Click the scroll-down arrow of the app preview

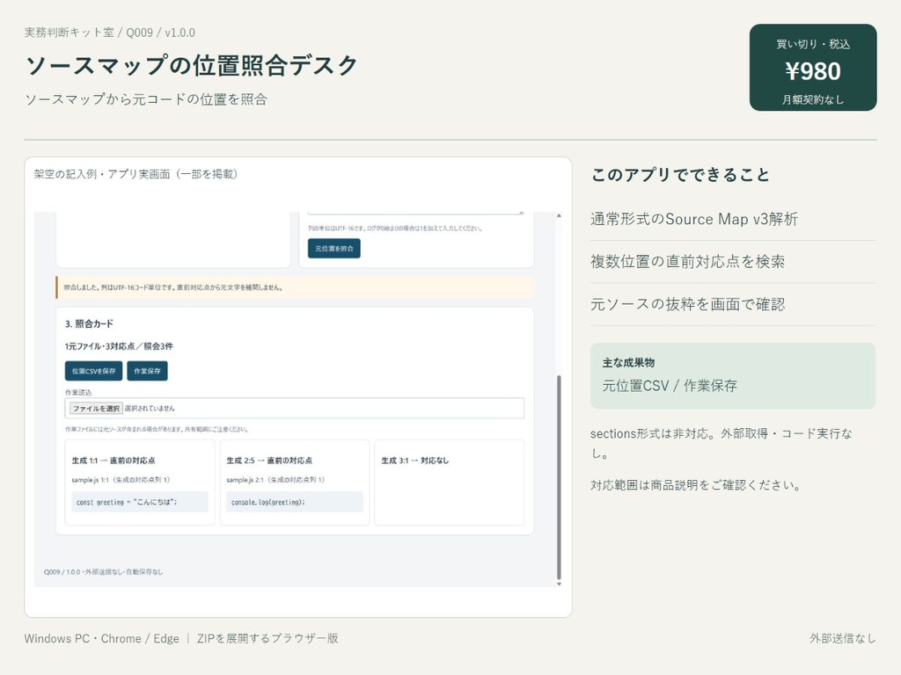click(x=559, y=584)
